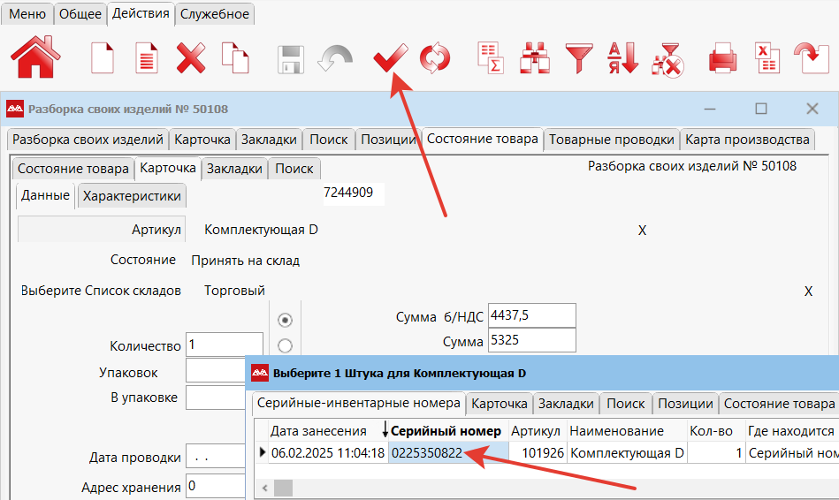Click the printer icon

tap(722, 59)
